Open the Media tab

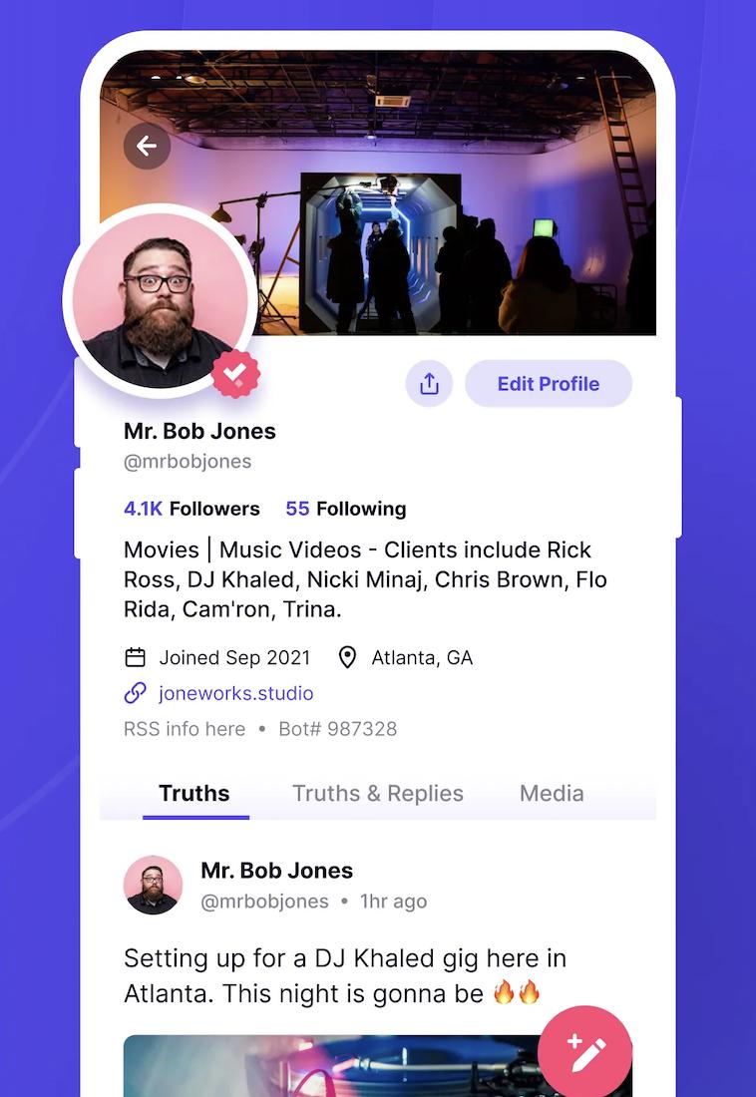click(x=552, y=794)
